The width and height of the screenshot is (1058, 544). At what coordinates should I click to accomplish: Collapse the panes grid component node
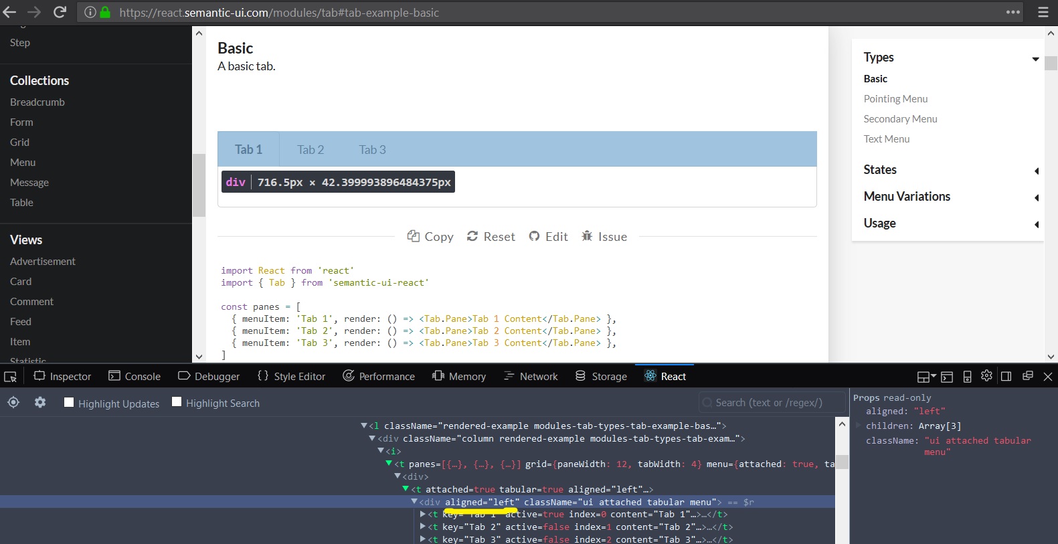pos(389,464)
